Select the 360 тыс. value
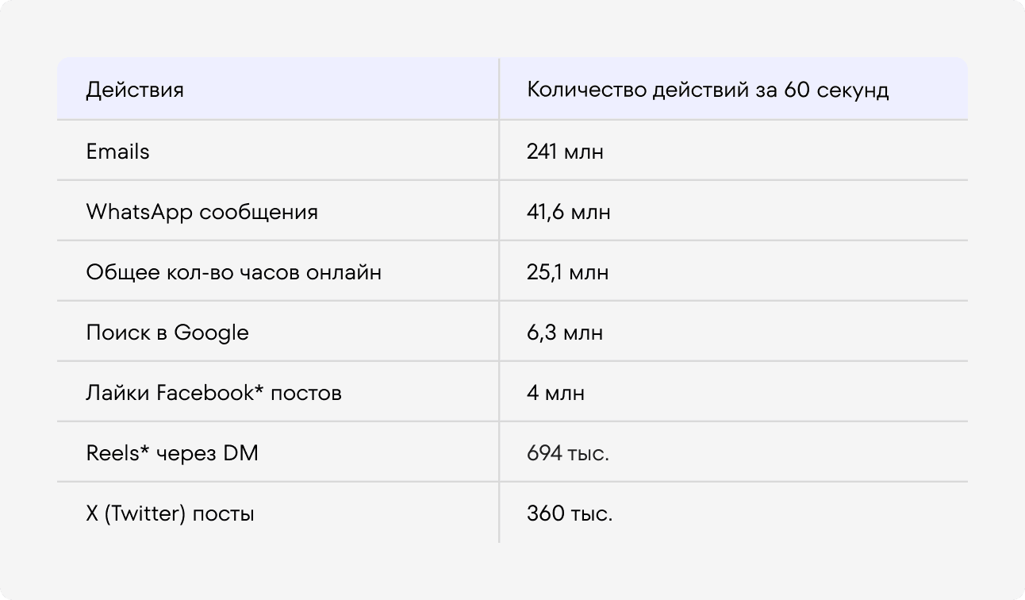 pyautogui.click(x=570, y=513)
